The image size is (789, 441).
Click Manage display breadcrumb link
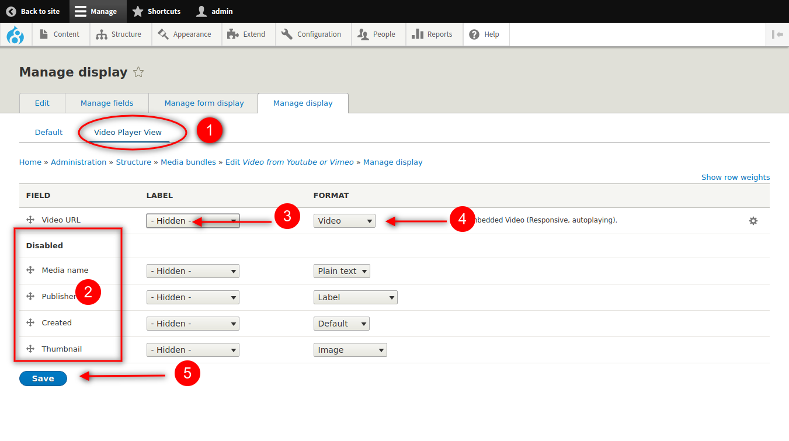pos(393,162)
